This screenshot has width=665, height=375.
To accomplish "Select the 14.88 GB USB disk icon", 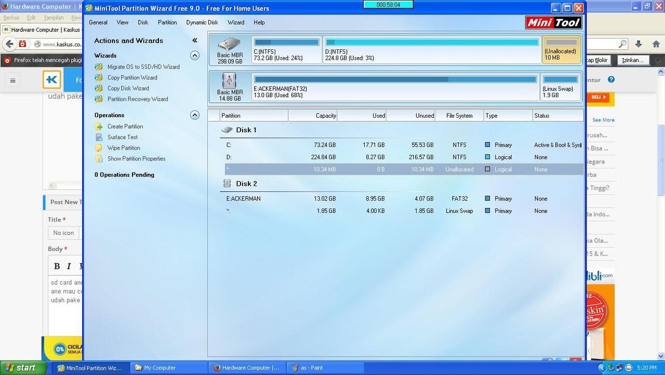I will 229,81.
